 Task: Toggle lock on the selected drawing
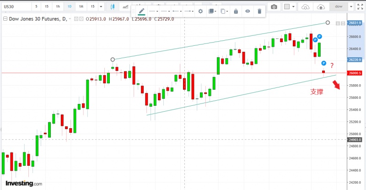[236, 11]
